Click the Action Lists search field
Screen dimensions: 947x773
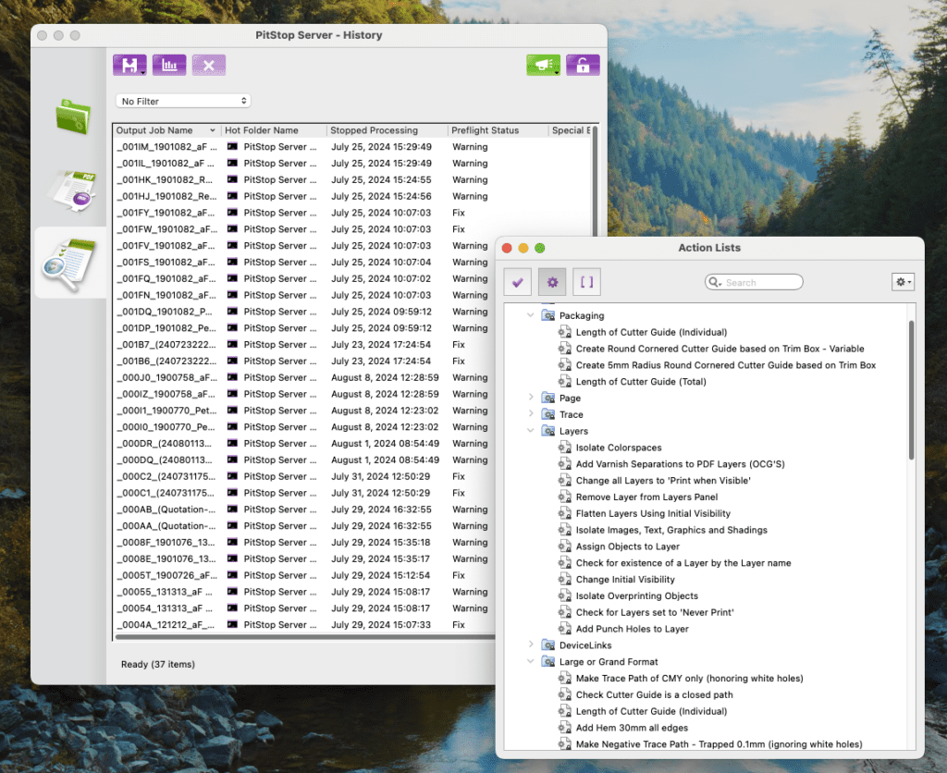[x=754, y=282]
